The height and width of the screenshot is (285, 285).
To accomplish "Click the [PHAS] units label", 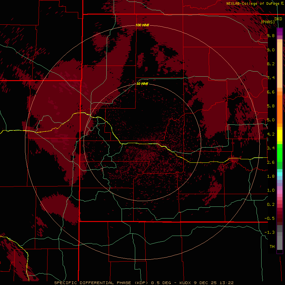I will pyautogui.click(x=268, y=22).
